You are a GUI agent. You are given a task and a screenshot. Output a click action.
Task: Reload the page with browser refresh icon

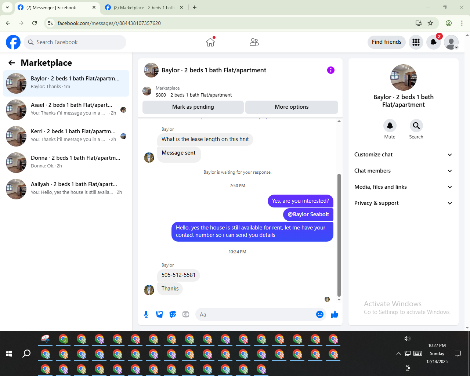[x=35, y=23]
